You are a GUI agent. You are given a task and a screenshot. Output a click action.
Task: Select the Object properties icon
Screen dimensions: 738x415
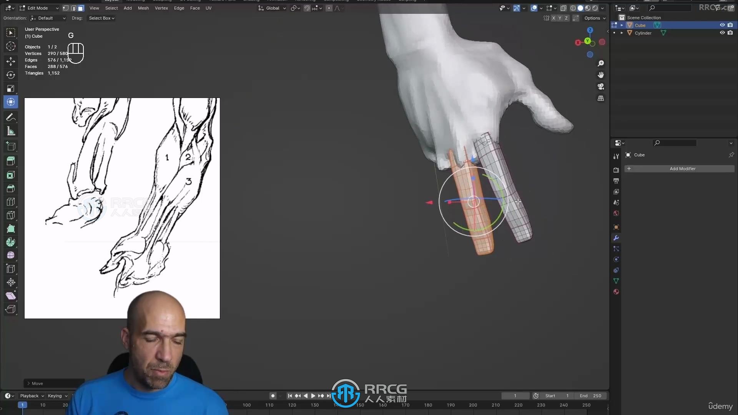click(617, 227)
